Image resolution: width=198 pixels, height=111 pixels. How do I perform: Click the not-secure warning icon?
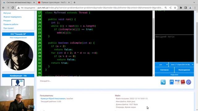click(x=19, y=8)
